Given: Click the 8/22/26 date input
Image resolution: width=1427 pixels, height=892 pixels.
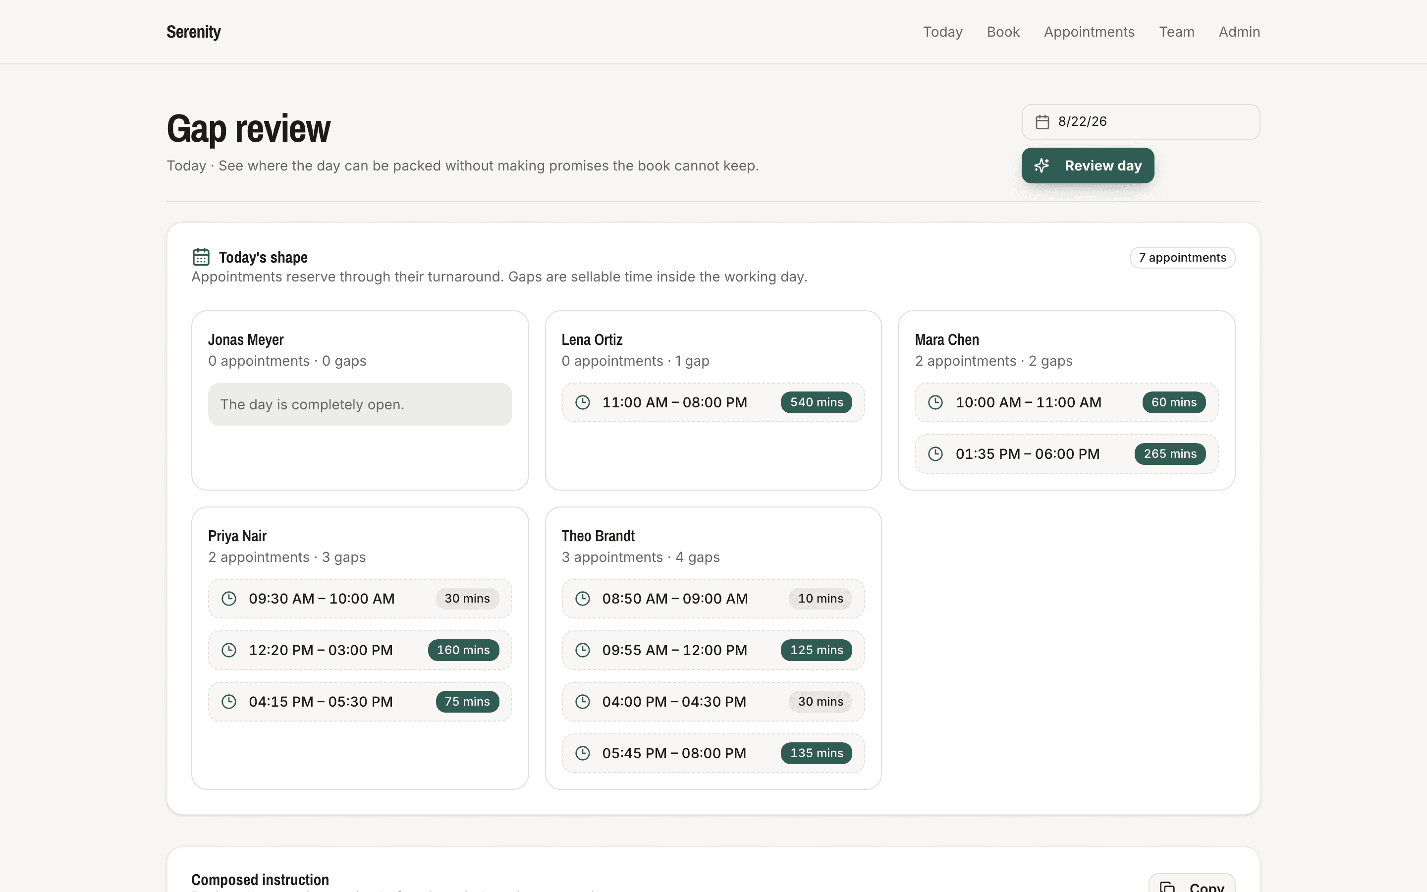Looking at the screenshot, I should (1141, 122).
